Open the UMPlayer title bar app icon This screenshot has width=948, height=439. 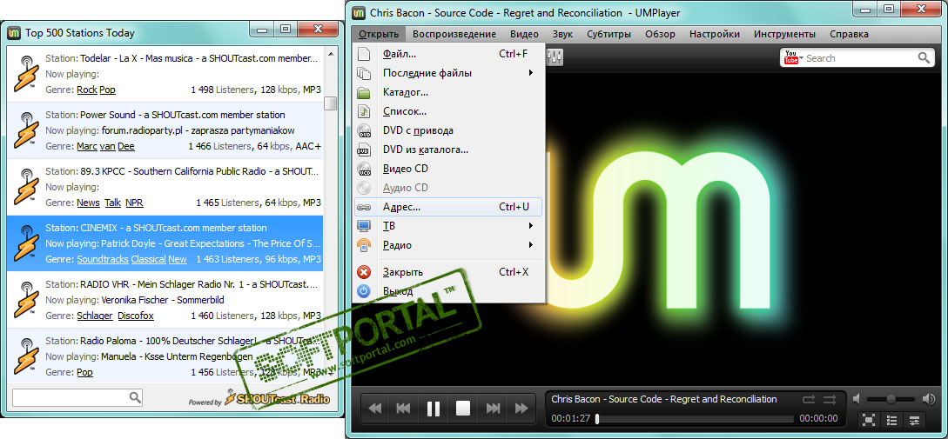(x=360, y=12)
